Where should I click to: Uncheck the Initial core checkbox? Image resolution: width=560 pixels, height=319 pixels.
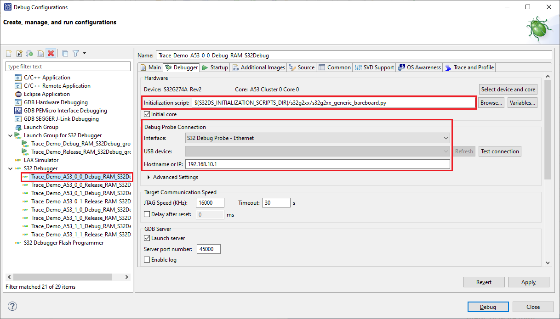click(148, 114)
